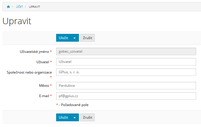201x127 pixels.
Task: Click the Společnost nebo organizace label
Action: click(x=29, y=72)
